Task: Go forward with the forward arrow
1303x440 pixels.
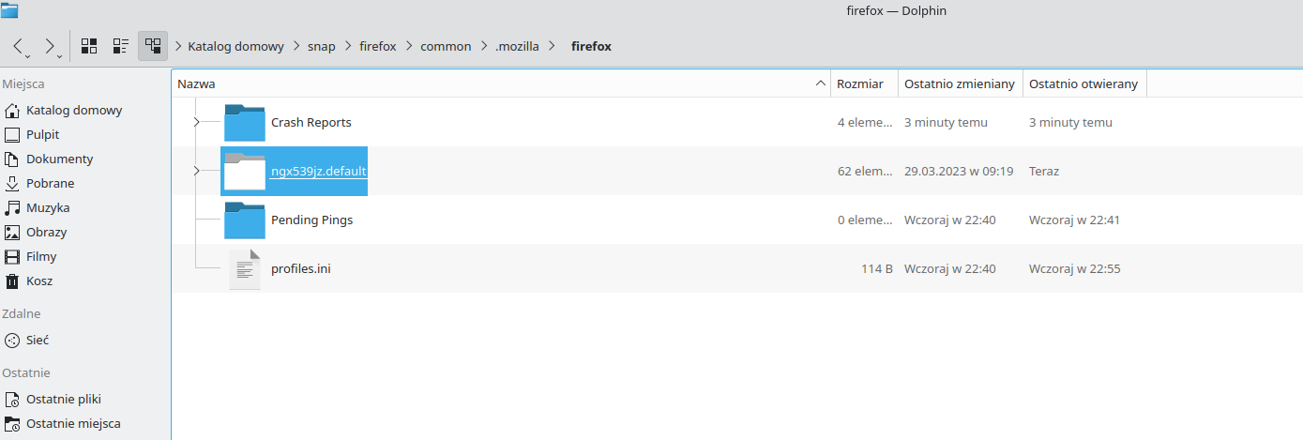Action: coord(52,45)
